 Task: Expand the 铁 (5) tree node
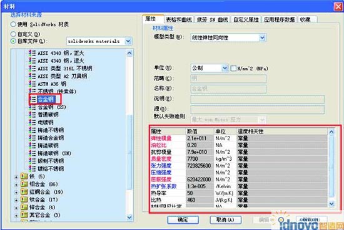[16, 177]
